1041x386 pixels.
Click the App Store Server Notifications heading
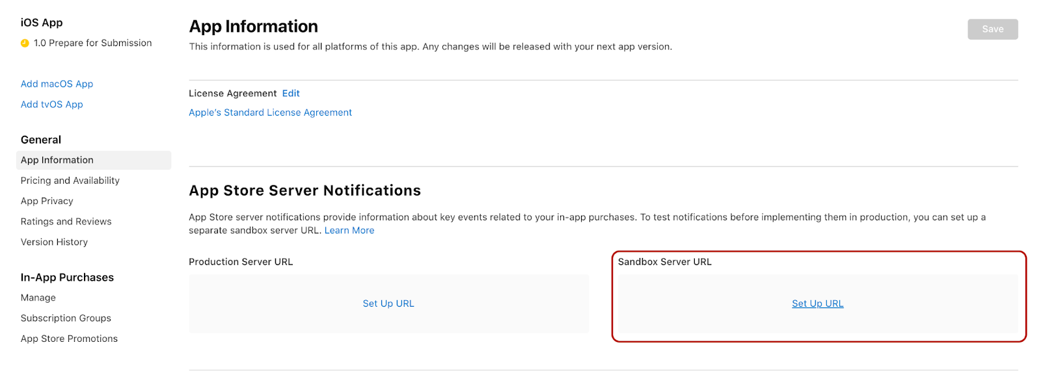tap(305, 190)
